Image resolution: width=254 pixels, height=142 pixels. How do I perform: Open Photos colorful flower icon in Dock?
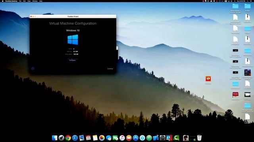[102, 138]
